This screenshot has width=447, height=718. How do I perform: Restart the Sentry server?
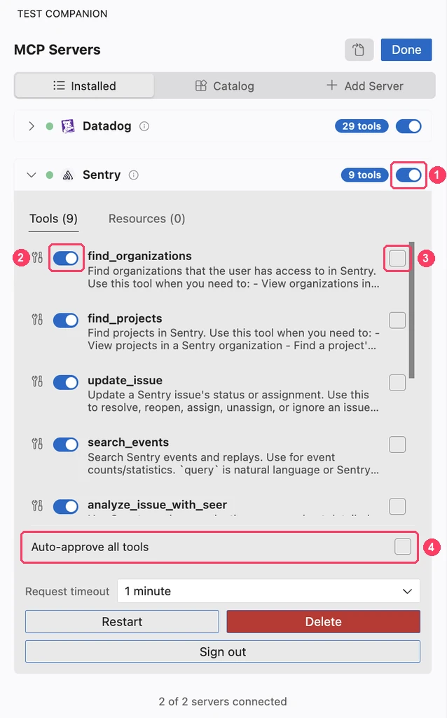pyautogui.click(x=122, y=621)
